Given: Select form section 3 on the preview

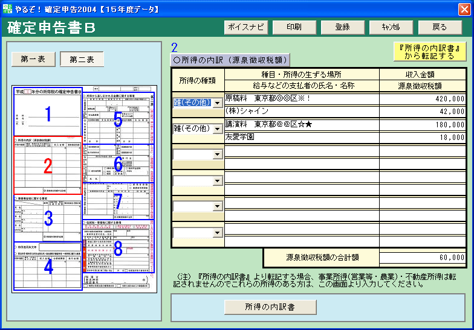Looking at the screenshot, I should pyautogui.click(x=48, y=218).
